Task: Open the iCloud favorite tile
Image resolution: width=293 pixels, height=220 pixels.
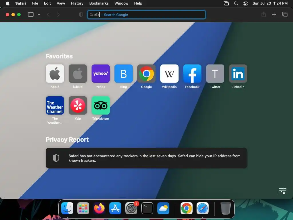Action: pyautogui.click(x=78, y=74)
